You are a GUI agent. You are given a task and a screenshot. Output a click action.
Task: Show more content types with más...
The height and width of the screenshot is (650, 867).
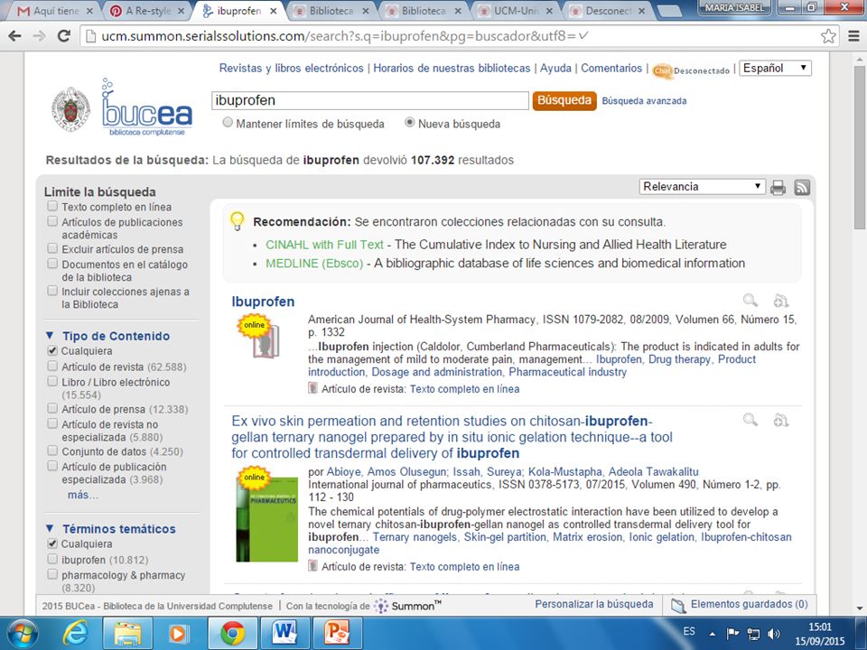coord(82,496)
